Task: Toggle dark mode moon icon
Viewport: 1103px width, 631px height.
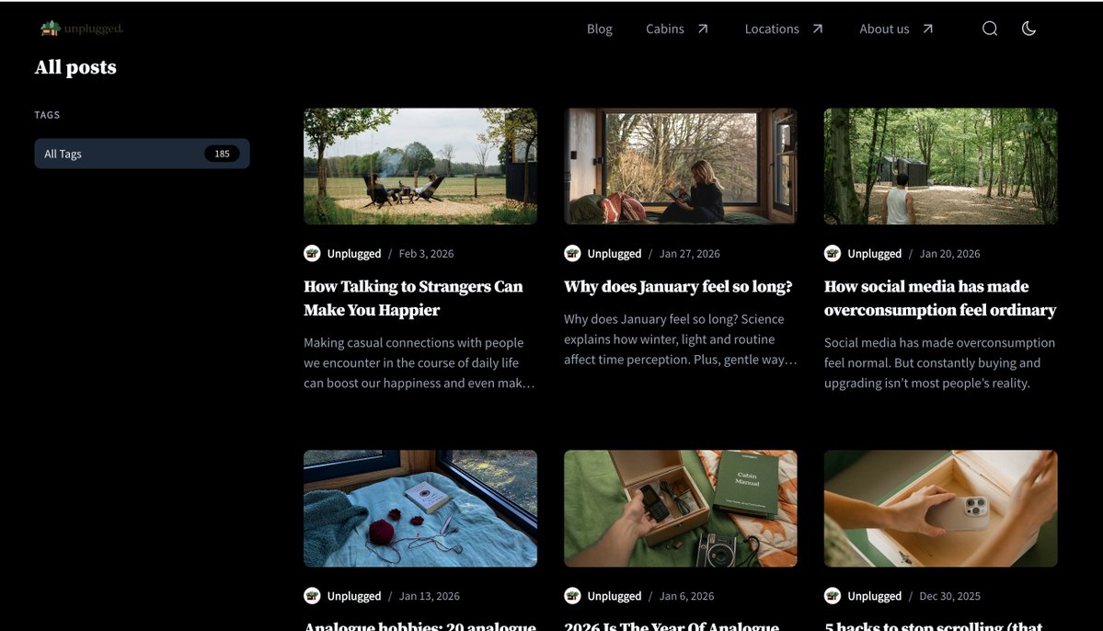Action: coord(1028,29)
